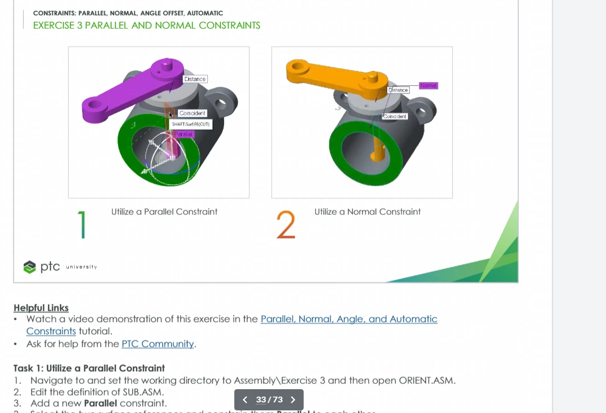Click the Helpful Links heading
Image resolution: width=606 pixels, height=413 pixels.
[41, 308]
